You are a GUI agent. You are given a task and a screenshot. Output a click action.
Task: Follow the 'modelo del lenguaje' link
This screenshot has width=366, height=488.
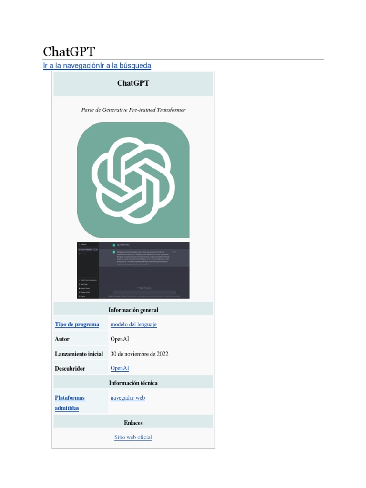133,324
